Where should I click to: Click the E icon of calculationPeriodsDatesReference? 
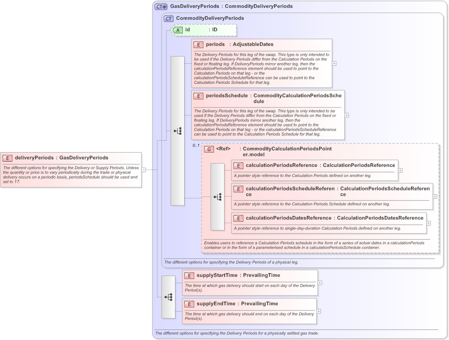click(238, 218)
